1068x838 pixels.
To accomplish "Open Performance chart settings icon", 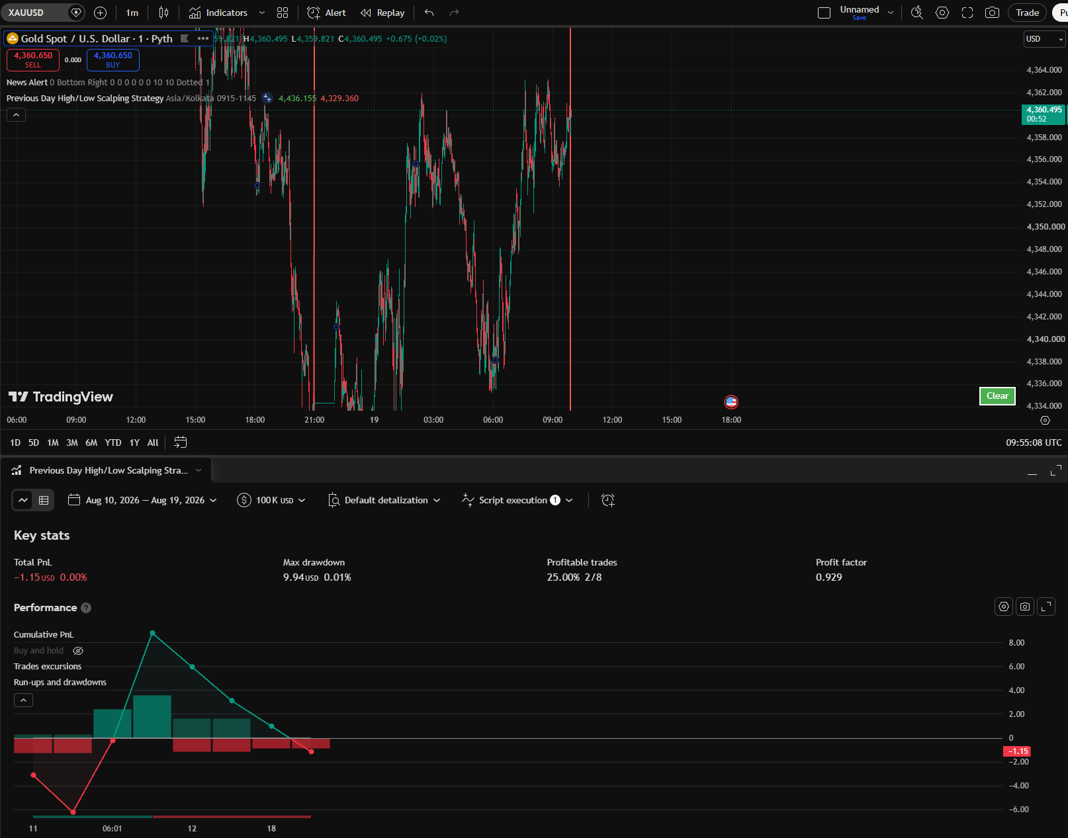I will pyautogui.click(x=1004, y=607).
